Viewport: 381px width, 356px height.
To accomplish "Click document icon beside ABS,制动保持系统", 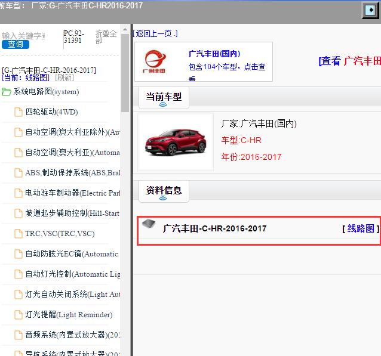I will click(19, 173).
